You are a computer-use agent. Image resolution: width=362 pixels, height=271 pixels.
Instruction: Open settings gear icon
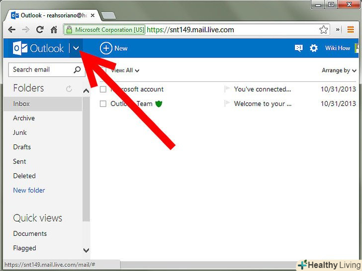313,48
